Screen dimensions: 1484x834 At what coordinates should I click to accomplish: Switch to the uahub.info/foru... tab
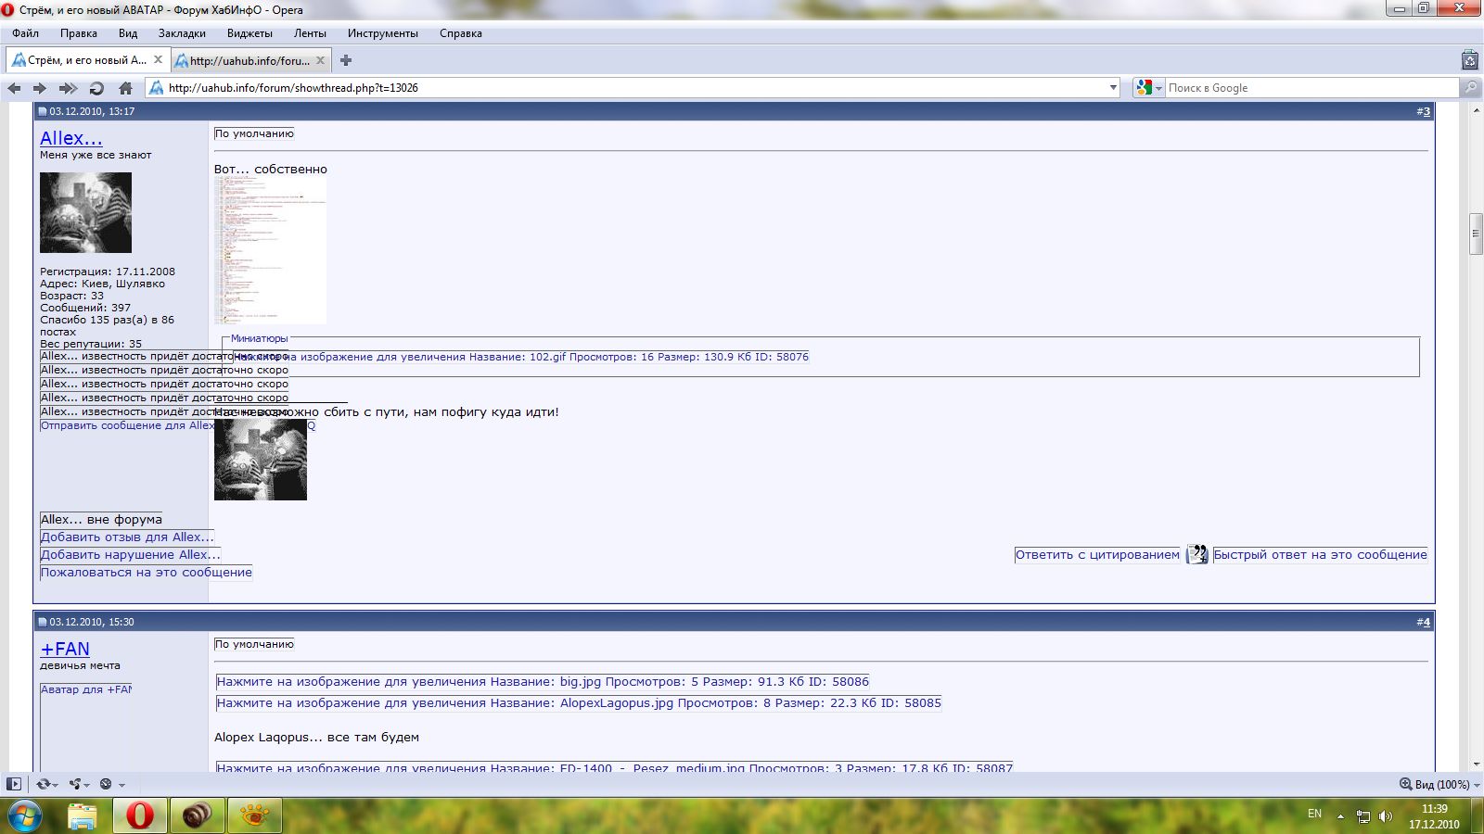click(x=249, y=60)
